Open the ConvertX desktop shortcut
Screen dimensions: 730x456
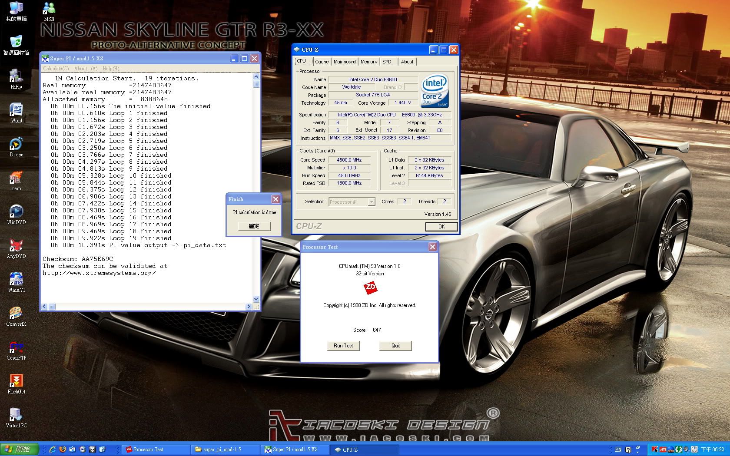[16, 316]
